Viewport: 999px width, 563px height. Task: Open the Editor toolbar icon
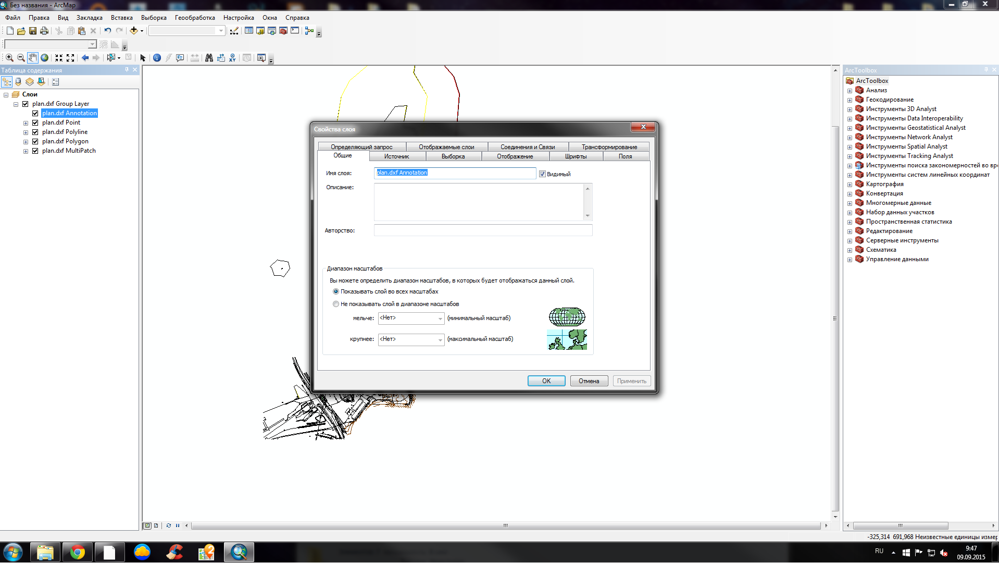(x=234, y=31)
